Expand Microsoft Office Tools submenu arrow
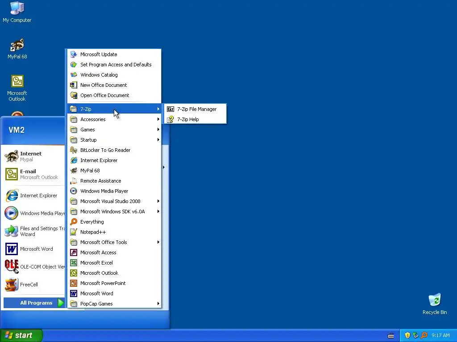The height and width of the screenshot is (342, 457). (158, 242)
